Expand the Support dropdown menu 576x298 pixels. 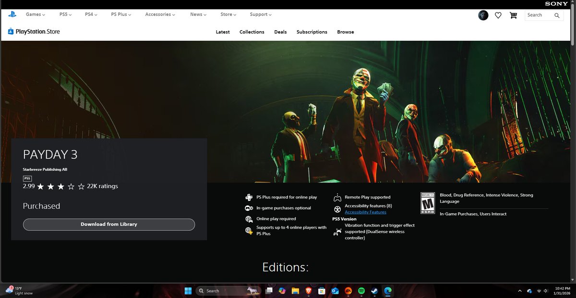click(x=261, y=14)
